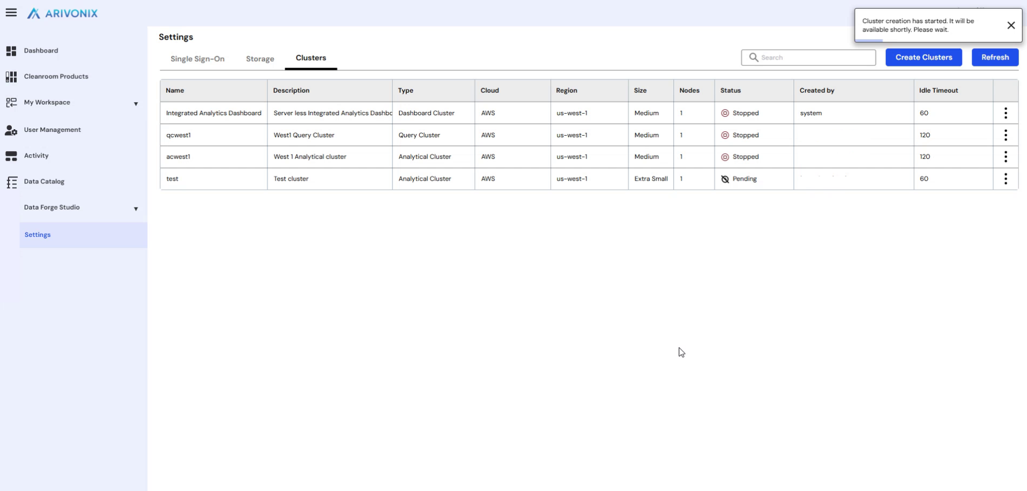
Task: Expand the Data Forge Studio arrow
Action: [x=136, y=209]
